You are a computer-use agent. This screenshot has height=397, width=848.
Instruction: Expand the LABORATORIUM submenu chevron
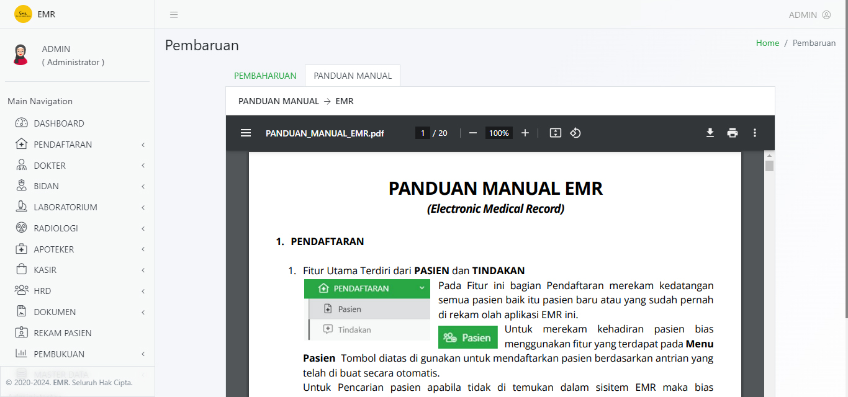(143, 207)
